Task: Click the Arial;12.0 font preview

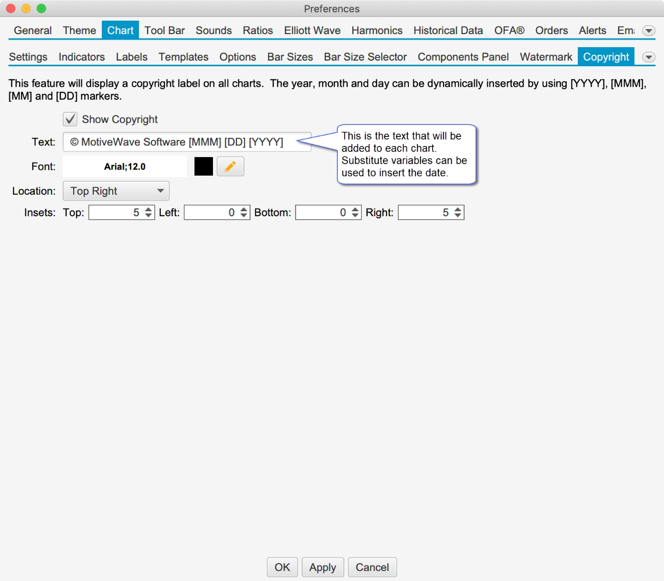Action: point(125,167)
